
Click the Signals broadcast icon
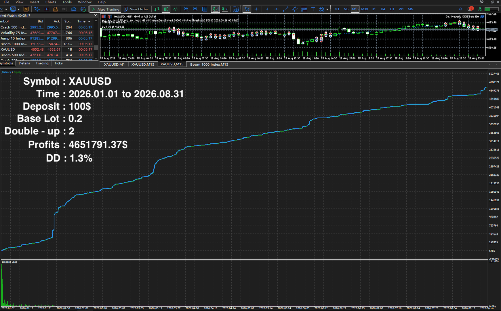65,9
